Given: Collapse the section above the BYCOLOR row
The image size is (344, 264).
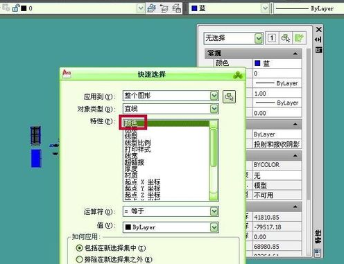Looking at the screenshot, I should (x=295, y=155).
